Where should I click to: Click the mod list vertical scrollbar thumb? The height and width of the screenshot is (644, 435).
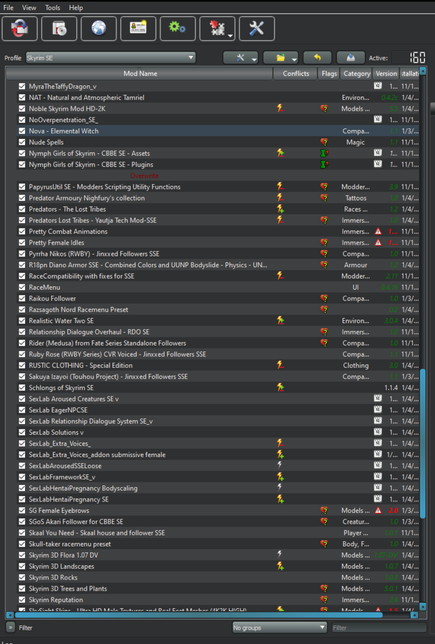[422, 444]
